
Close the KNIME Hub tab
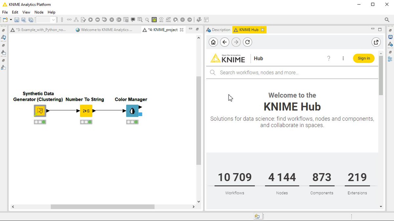tap(262, 29)
